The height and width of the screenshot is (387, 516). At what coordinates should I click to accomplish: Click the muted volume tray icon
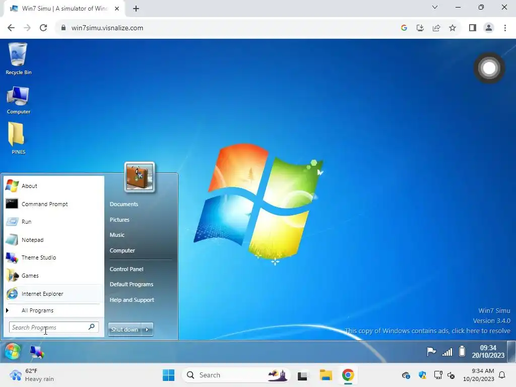click(451, 375)
